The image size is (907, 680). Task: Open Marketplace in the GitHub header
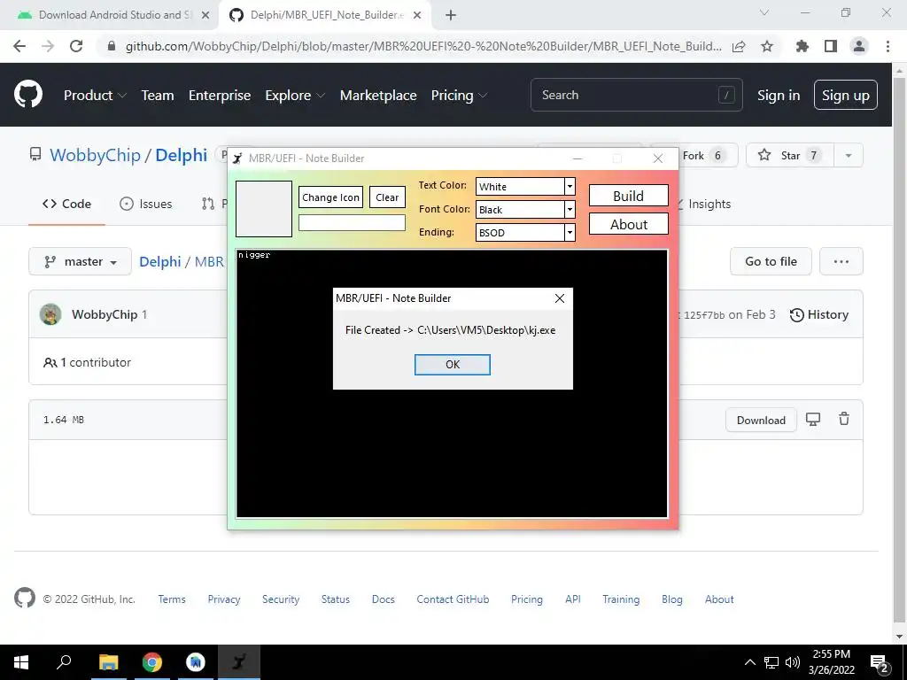(378, 96)
